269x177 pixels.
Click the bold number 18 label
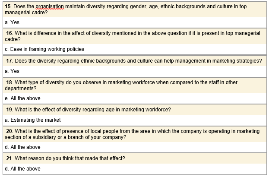coord(9,82)
